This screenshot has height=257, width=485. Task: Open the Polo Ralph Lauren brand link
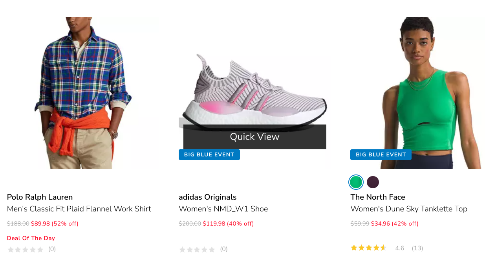point(40,197)
